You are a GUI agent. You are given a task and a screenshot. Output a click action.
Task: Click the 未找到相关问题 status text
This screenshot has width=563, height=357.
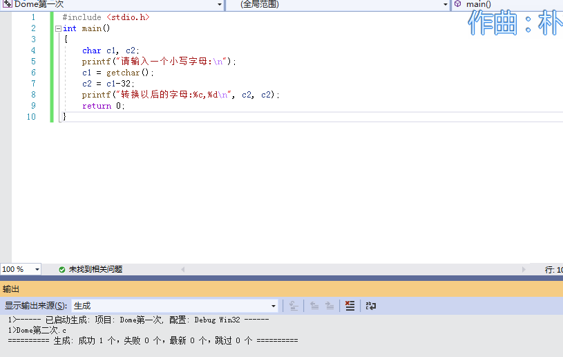click(x=95, y=269)
